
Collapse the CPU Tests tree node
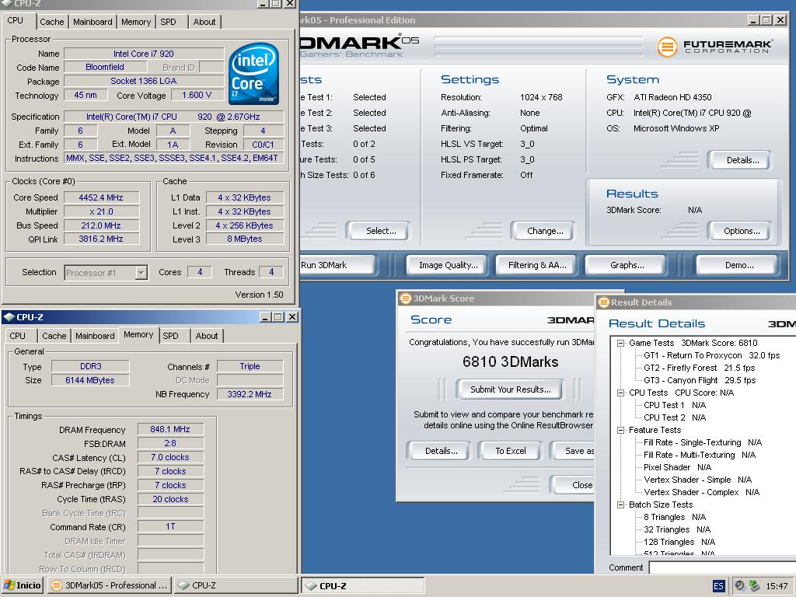tap(620, 393)
